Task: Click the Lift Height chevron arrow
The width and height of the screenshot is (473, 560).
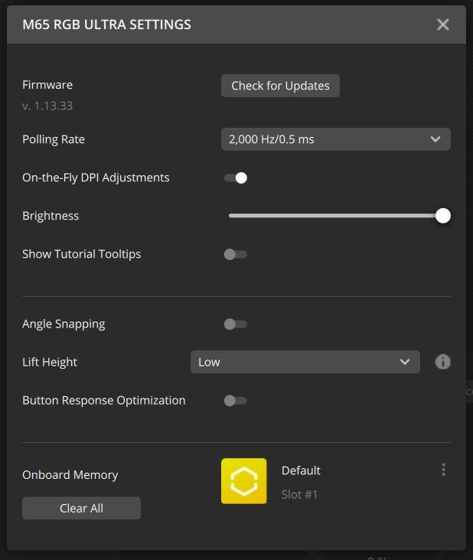Action: pos(405,362)
